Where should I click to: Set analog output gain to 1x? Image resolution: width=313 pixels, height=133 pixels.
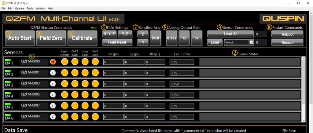[x=184, y=38]
